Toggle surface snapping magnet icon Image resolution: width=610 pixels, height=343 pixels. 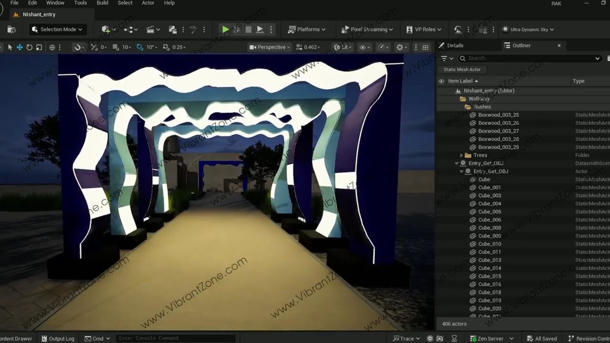coord(77,47)
